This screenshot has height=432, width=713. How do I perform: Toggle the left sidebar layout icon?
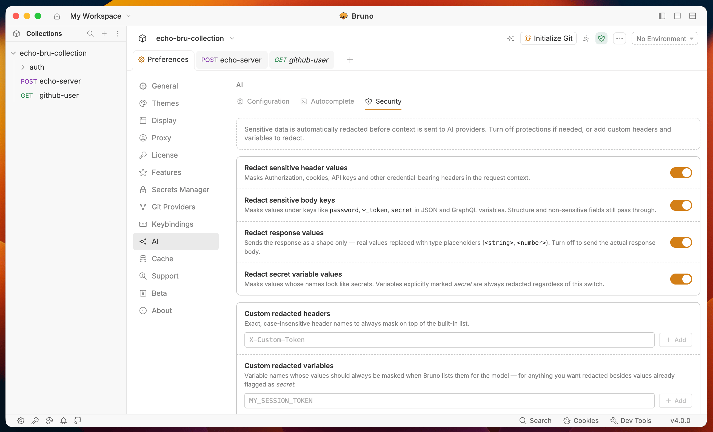point(662,16)
